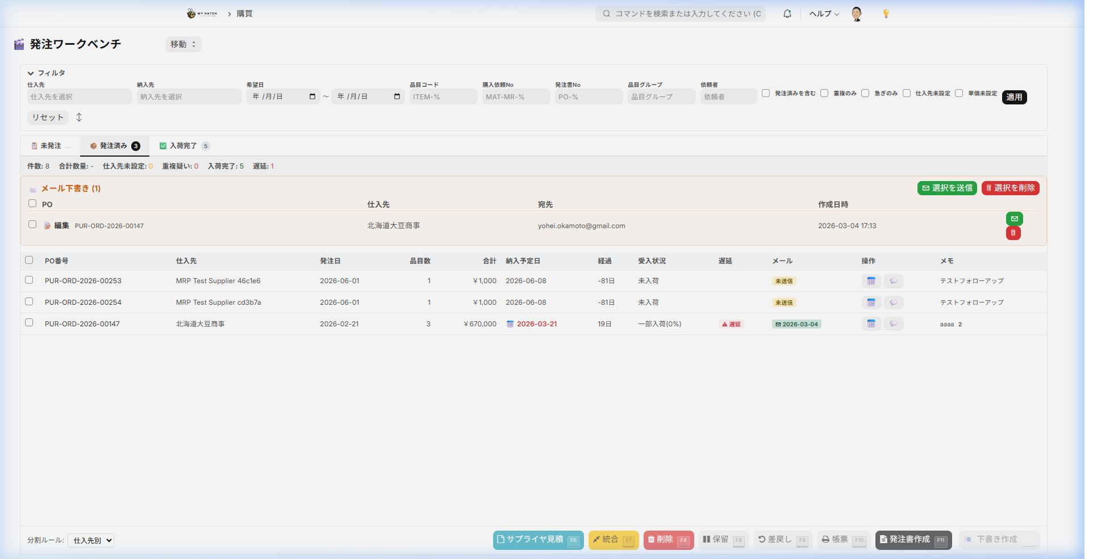This screenshot has height=559, width=1093.
Task: Click the 適用 button
Action: [x=1014, y=97]
